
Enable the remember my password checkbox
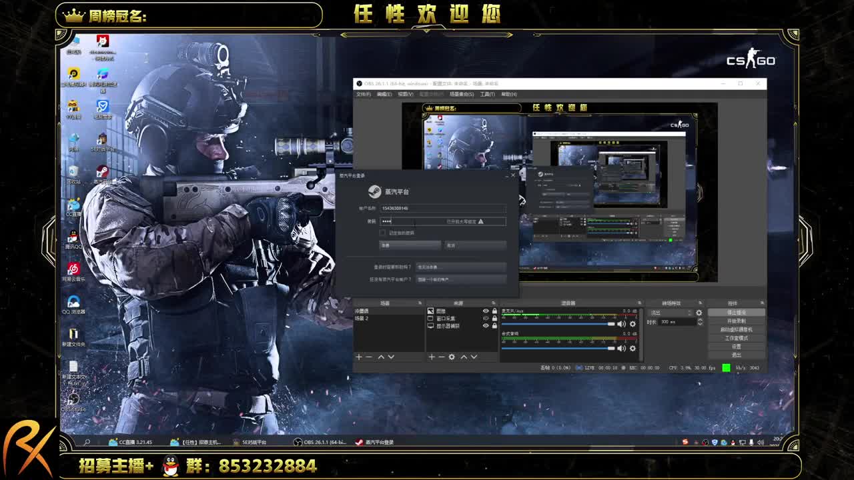pos(382,233)
